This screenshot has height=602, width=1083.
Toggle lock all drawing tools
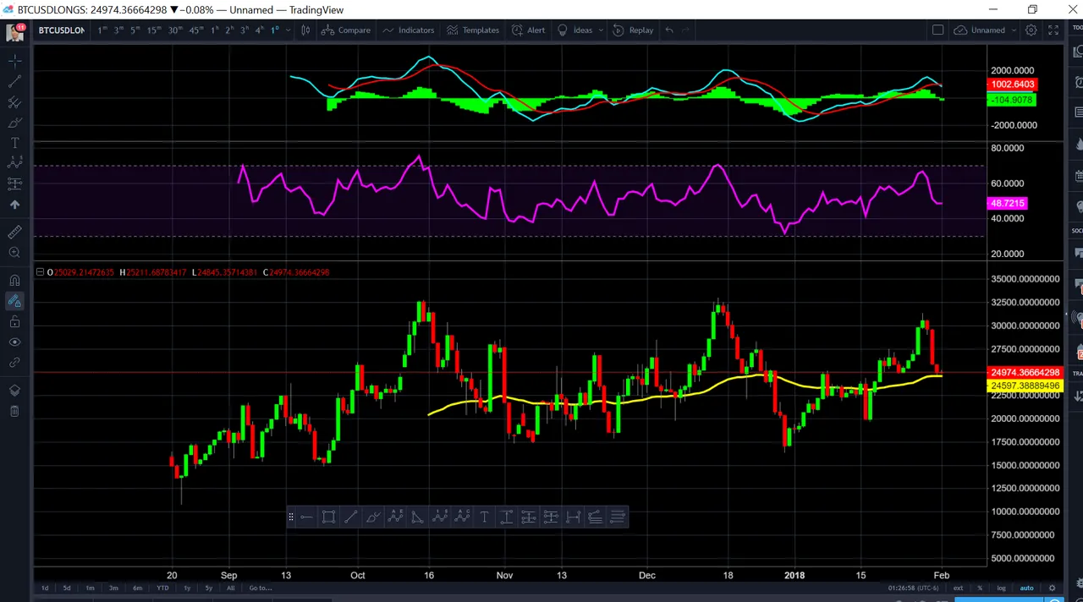tap(14, 321)
